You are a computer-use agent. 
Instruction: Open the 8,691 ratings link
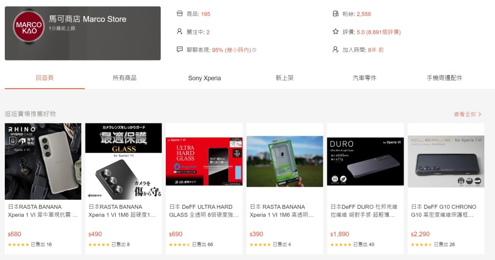[383, 32]
